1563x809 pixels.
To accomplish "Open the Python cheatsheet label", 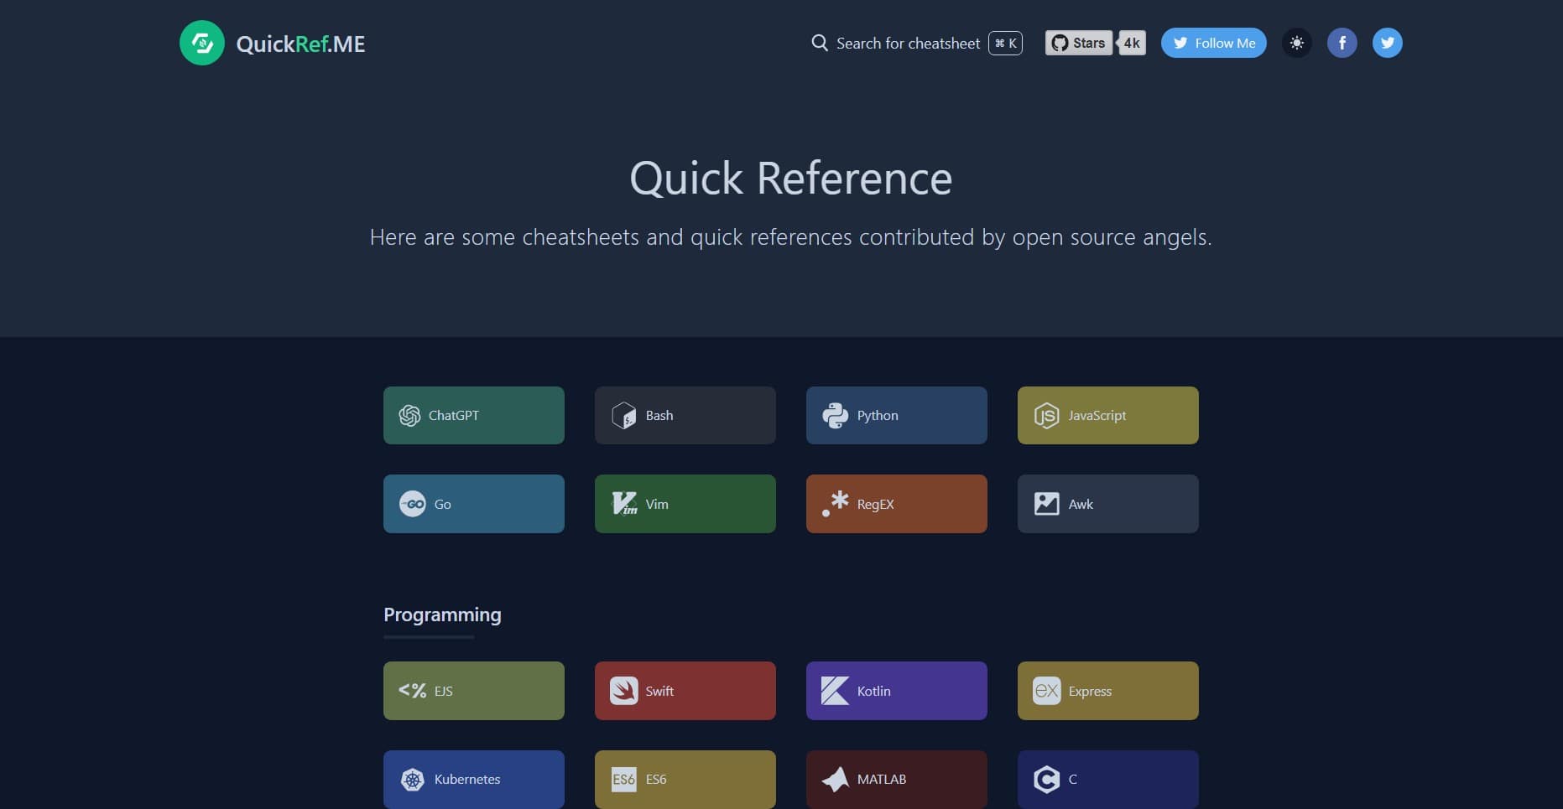I will point(878,415).
